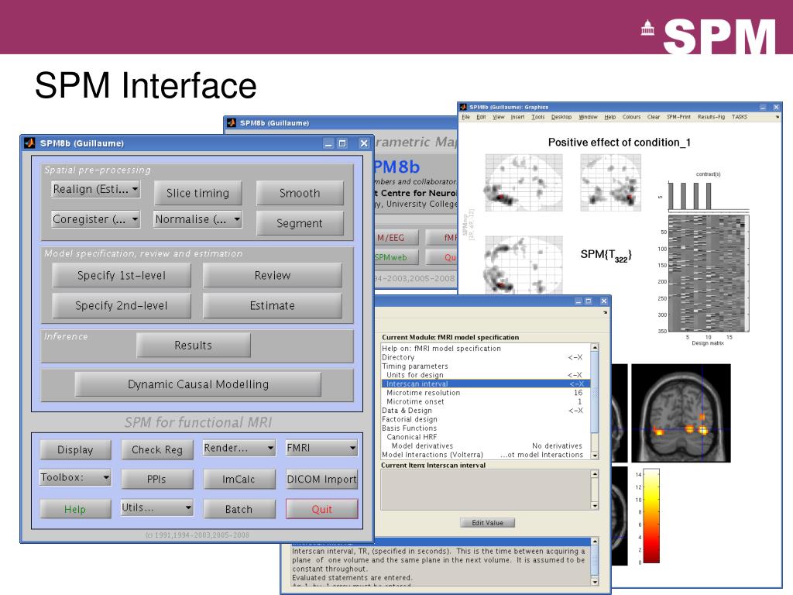This screenshot has height=595, width=793.
Task: Select the 'Model derivatives' row
Action: (486, 445)
